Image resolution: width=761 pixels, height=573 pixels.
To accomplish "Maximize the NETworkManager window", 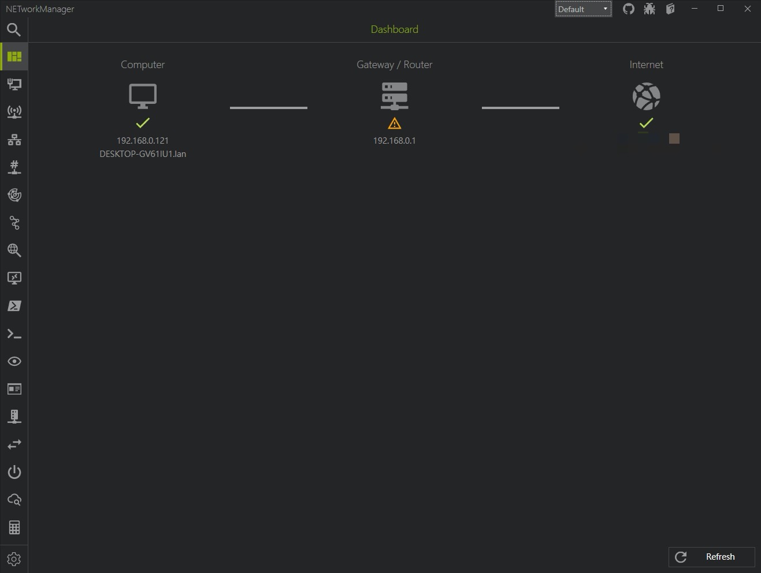I will tap(721, 9).
